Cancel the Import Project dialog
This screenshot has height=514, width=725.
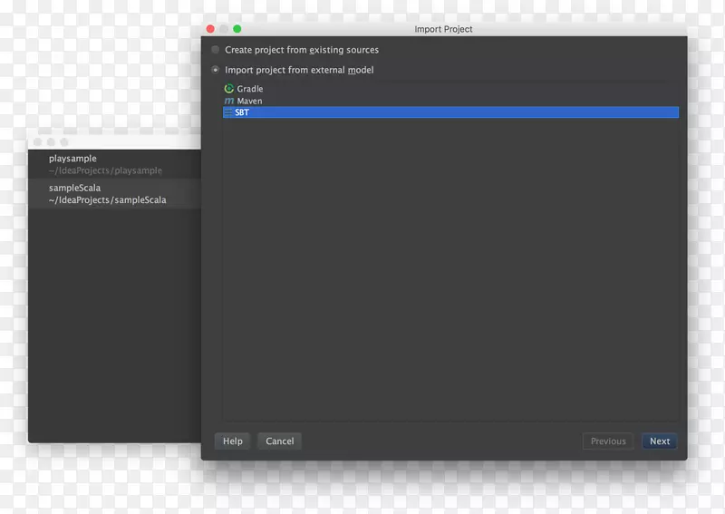[x=279, y=441]
